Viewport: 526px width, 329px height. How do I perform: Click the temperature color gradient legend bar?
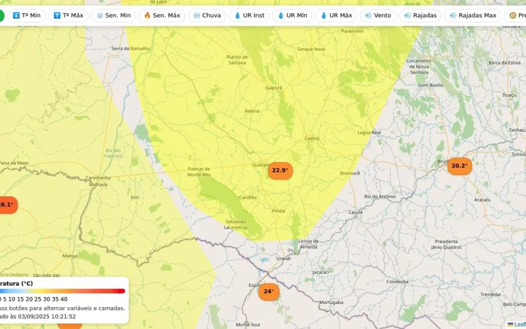[x=63, y=291]
